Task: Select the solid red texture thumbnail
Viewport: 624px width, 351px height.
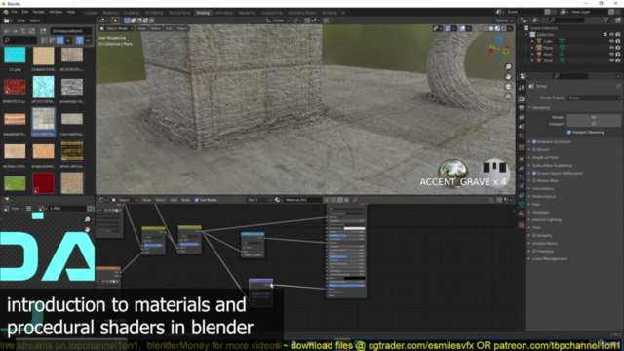Action: pos(43,183)
